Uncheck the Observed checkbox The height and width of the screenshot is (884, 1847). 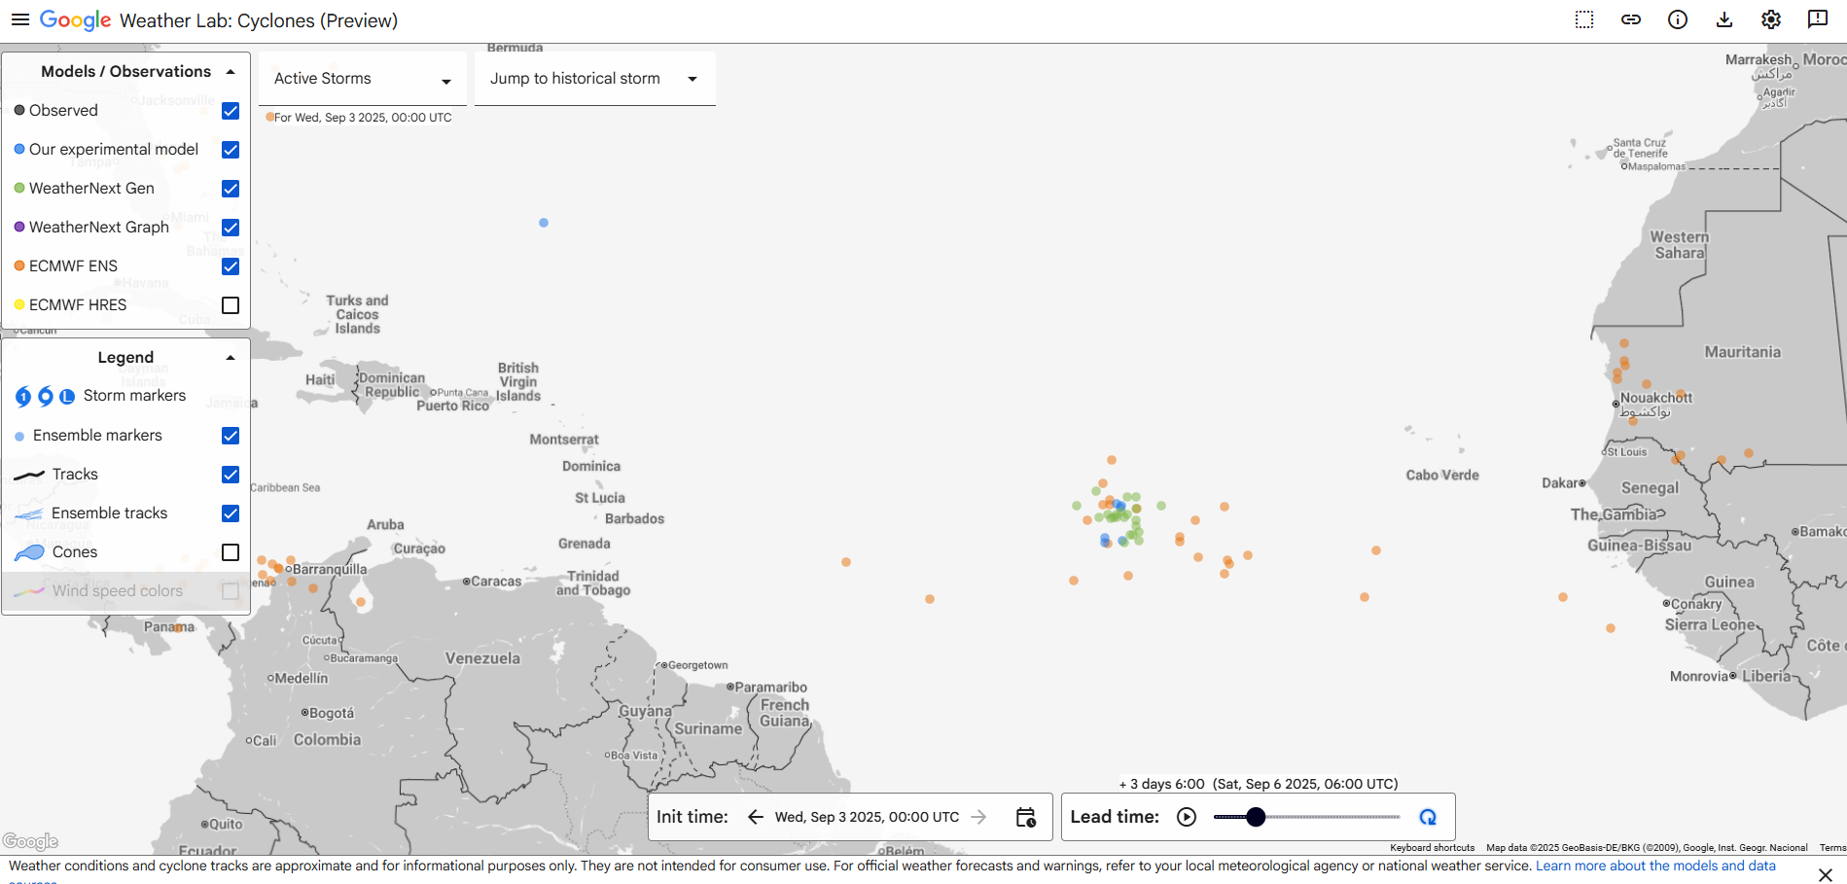tap(231, 111)
